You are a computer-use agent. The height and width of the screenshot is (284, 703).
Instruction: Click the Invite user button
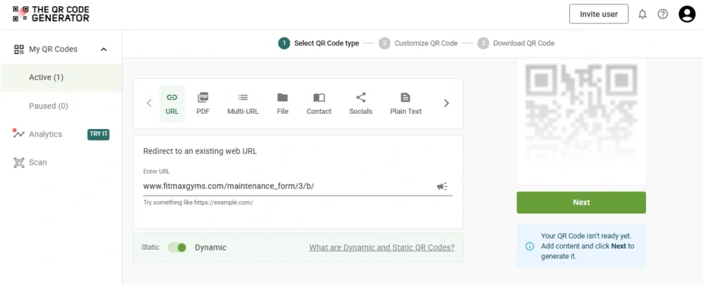click(599, 14)
